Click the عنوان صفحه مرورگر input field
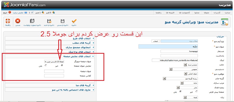 [x=54, y=61]
